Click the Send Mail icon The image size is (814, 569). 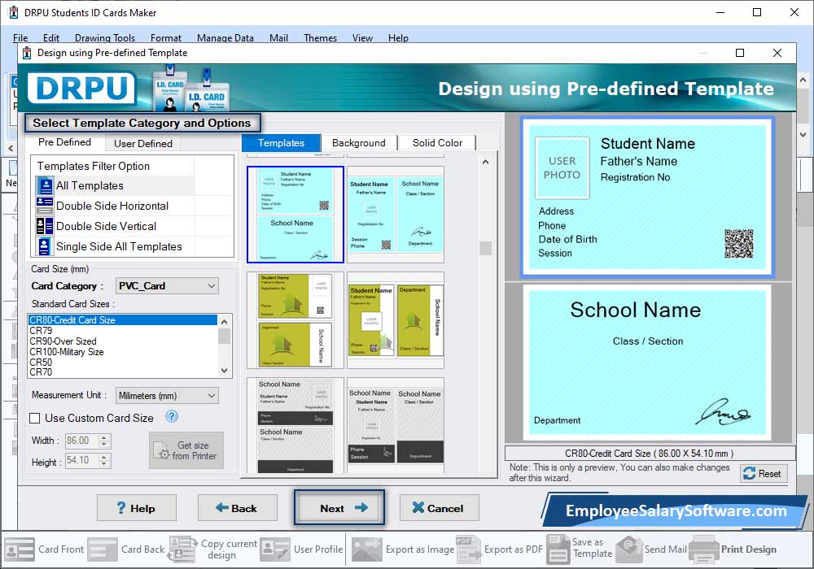click(x=629, y=549)
